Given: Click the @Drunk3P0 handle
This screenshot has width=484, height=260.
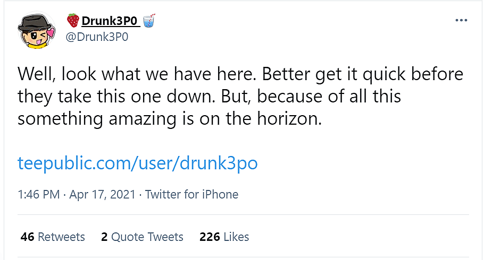Looking at the screenshot, I should tap(97, 37).
